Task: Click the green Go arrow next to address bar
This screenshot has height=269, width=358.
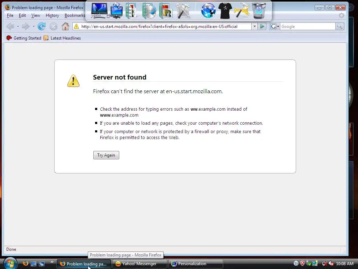Action: (262, 27)
